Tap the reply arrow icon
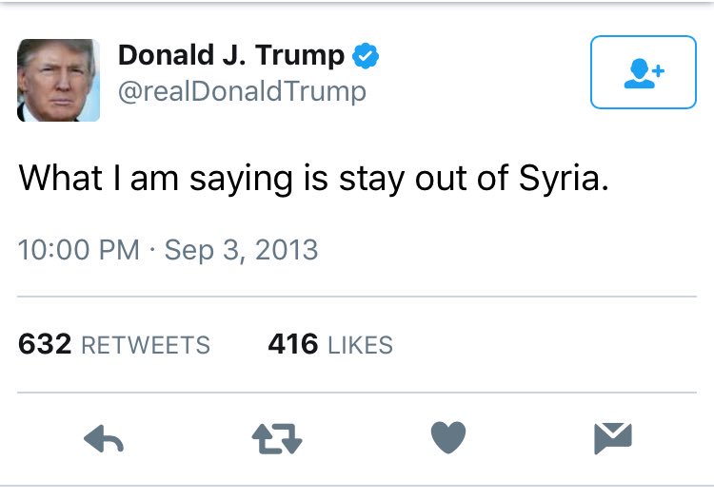 106,438
